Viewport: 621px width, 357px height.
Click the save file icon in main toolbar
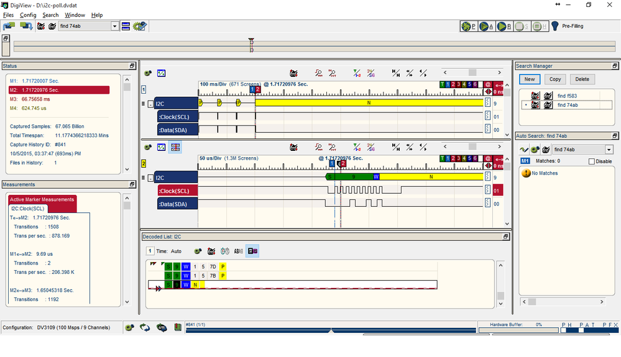pyautogui.click(x=26, y=26)
